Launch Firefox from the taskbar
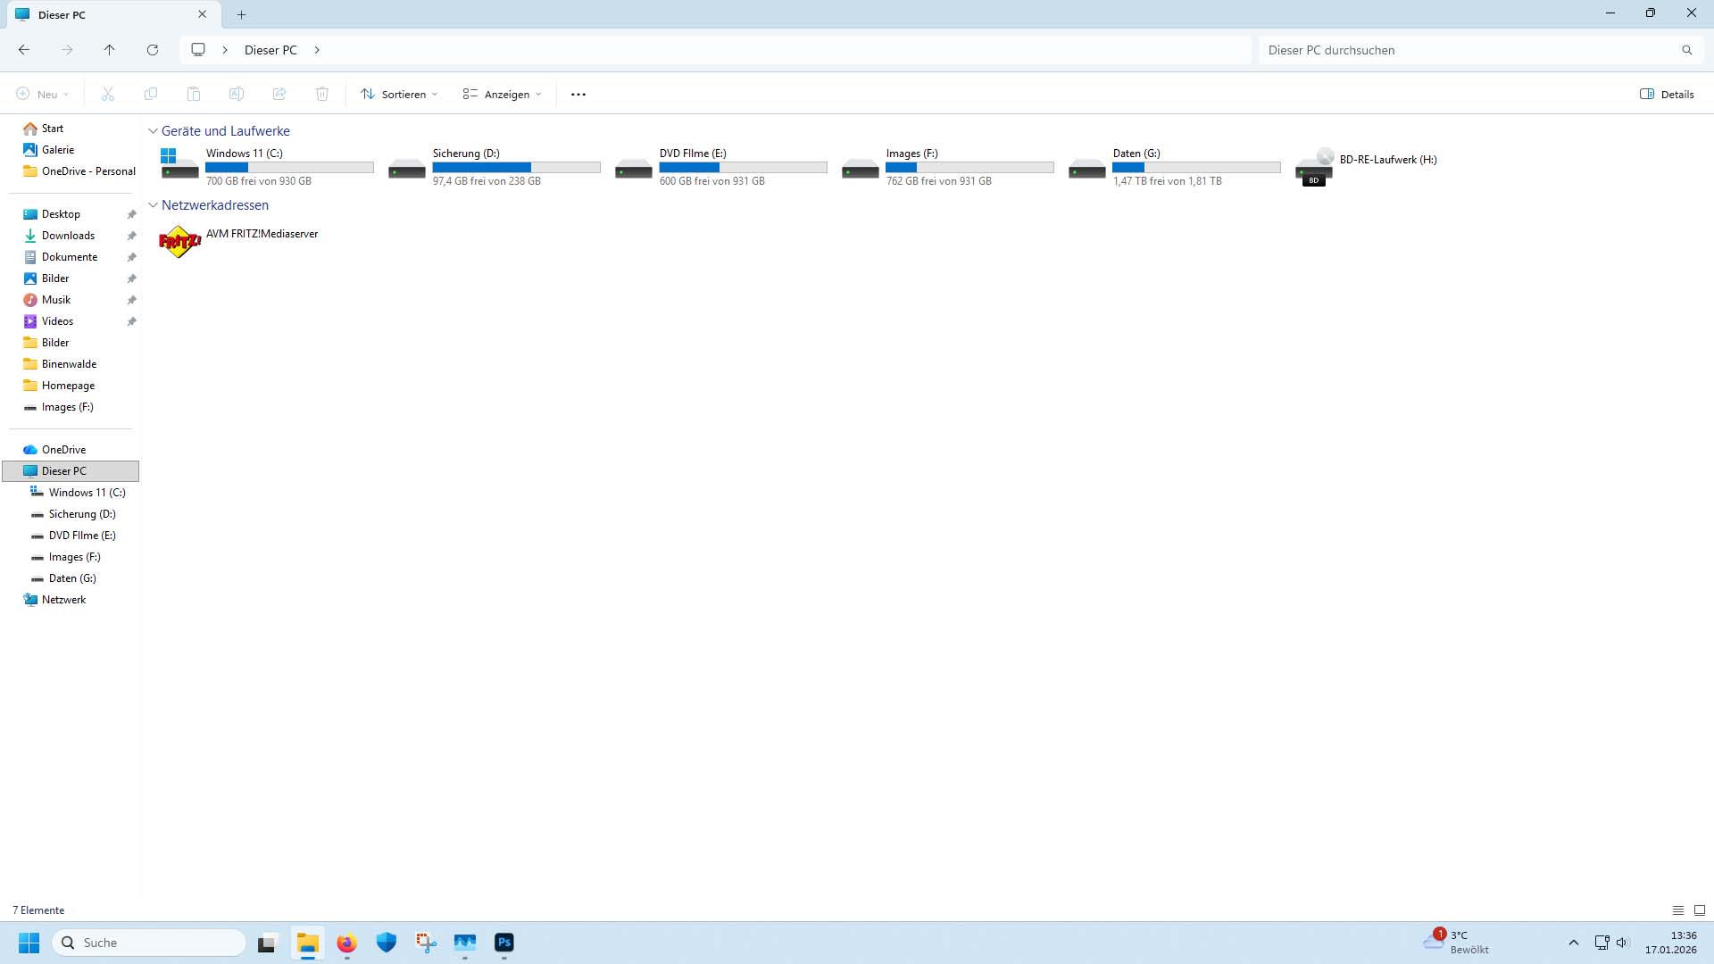Image resolution: width=1714 pixels, height=964 pixels. (x=346, y=943)
